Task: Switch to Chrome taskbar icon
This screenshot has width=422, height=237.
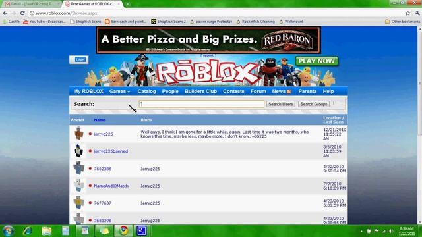Action: [x=124, y=231]
